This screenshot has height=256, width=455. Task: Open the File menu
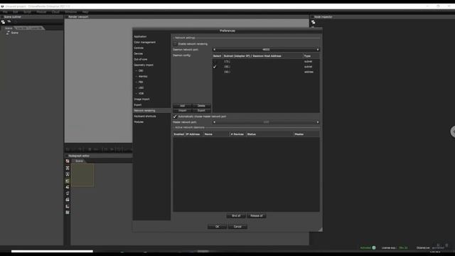pos(5,12)
